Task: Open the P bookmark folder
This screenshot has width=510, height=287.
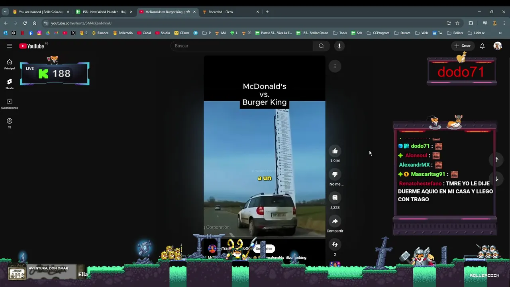Action: click(x=206, y=33)
